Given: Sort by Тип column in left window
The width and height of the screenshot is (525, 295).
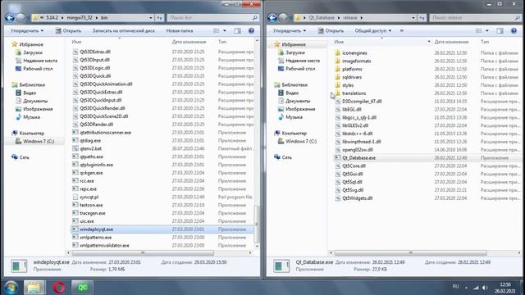Looking at the screenshot, I should 222,42.
